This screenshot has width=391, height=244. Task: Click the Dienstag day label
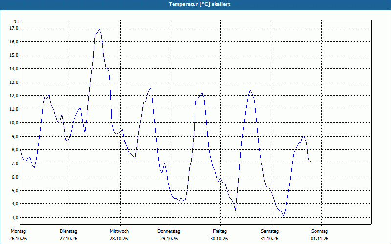(68, 231)
